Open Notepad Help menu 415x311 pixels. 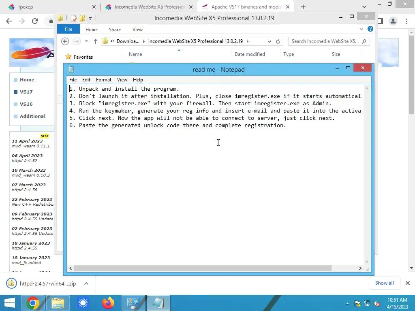[138, 80]
